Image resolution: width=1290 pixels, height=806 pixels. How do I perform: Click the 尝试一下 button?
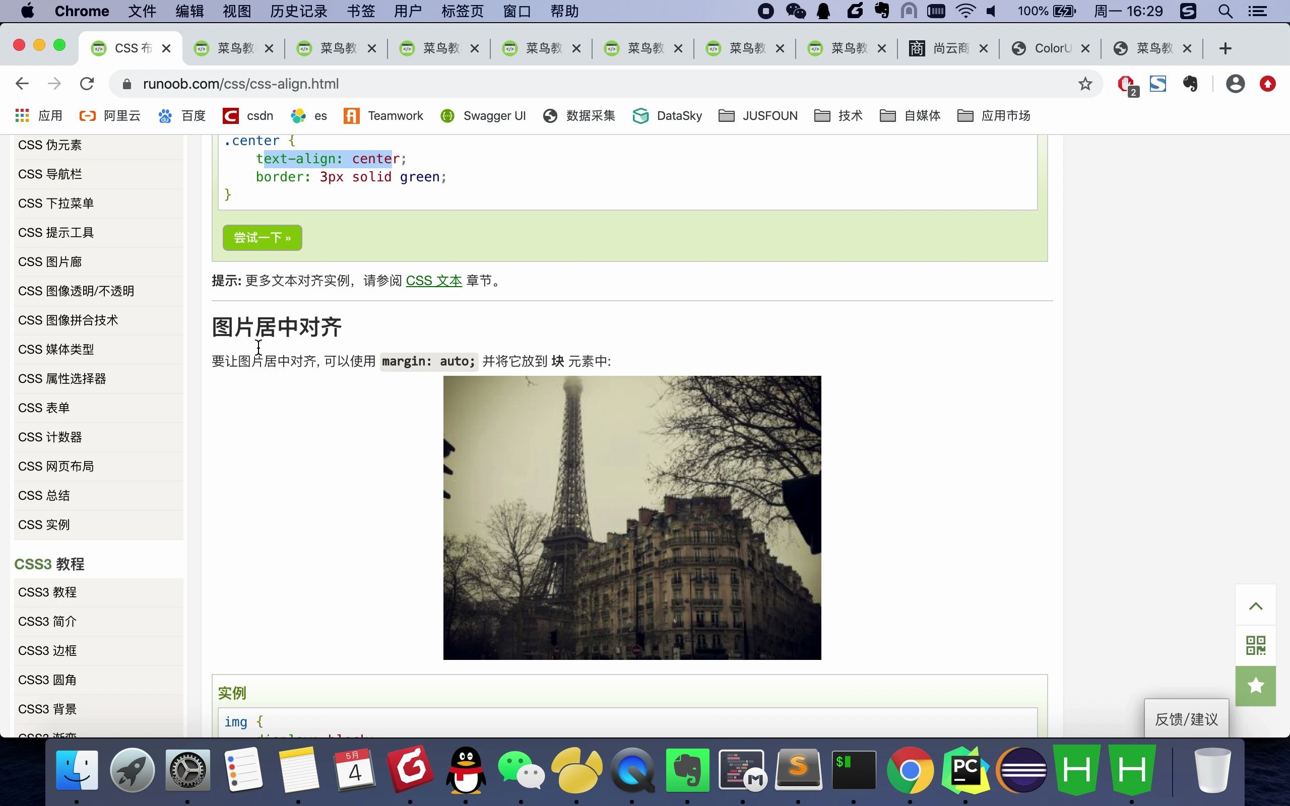click(262, 238)
